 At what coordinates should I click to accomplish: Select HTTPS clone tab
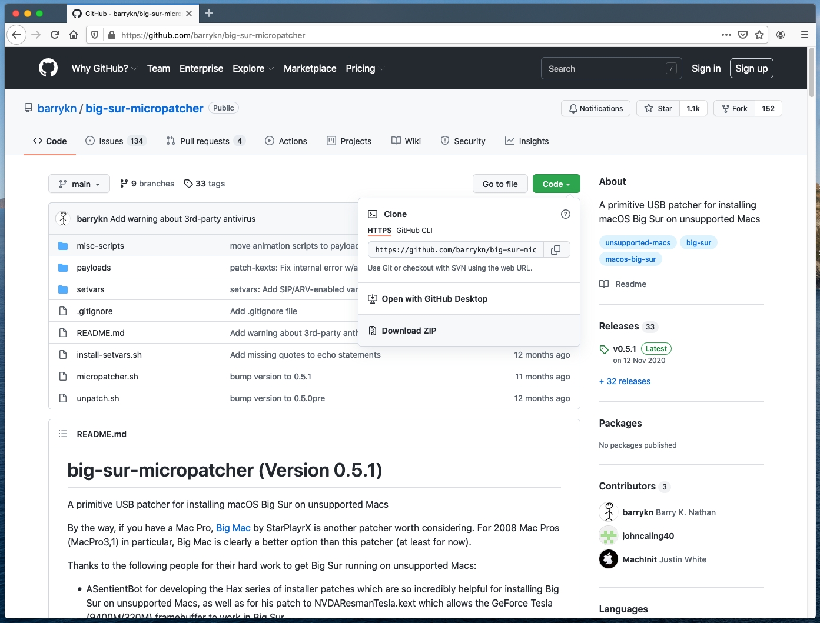tap(380, 231)
